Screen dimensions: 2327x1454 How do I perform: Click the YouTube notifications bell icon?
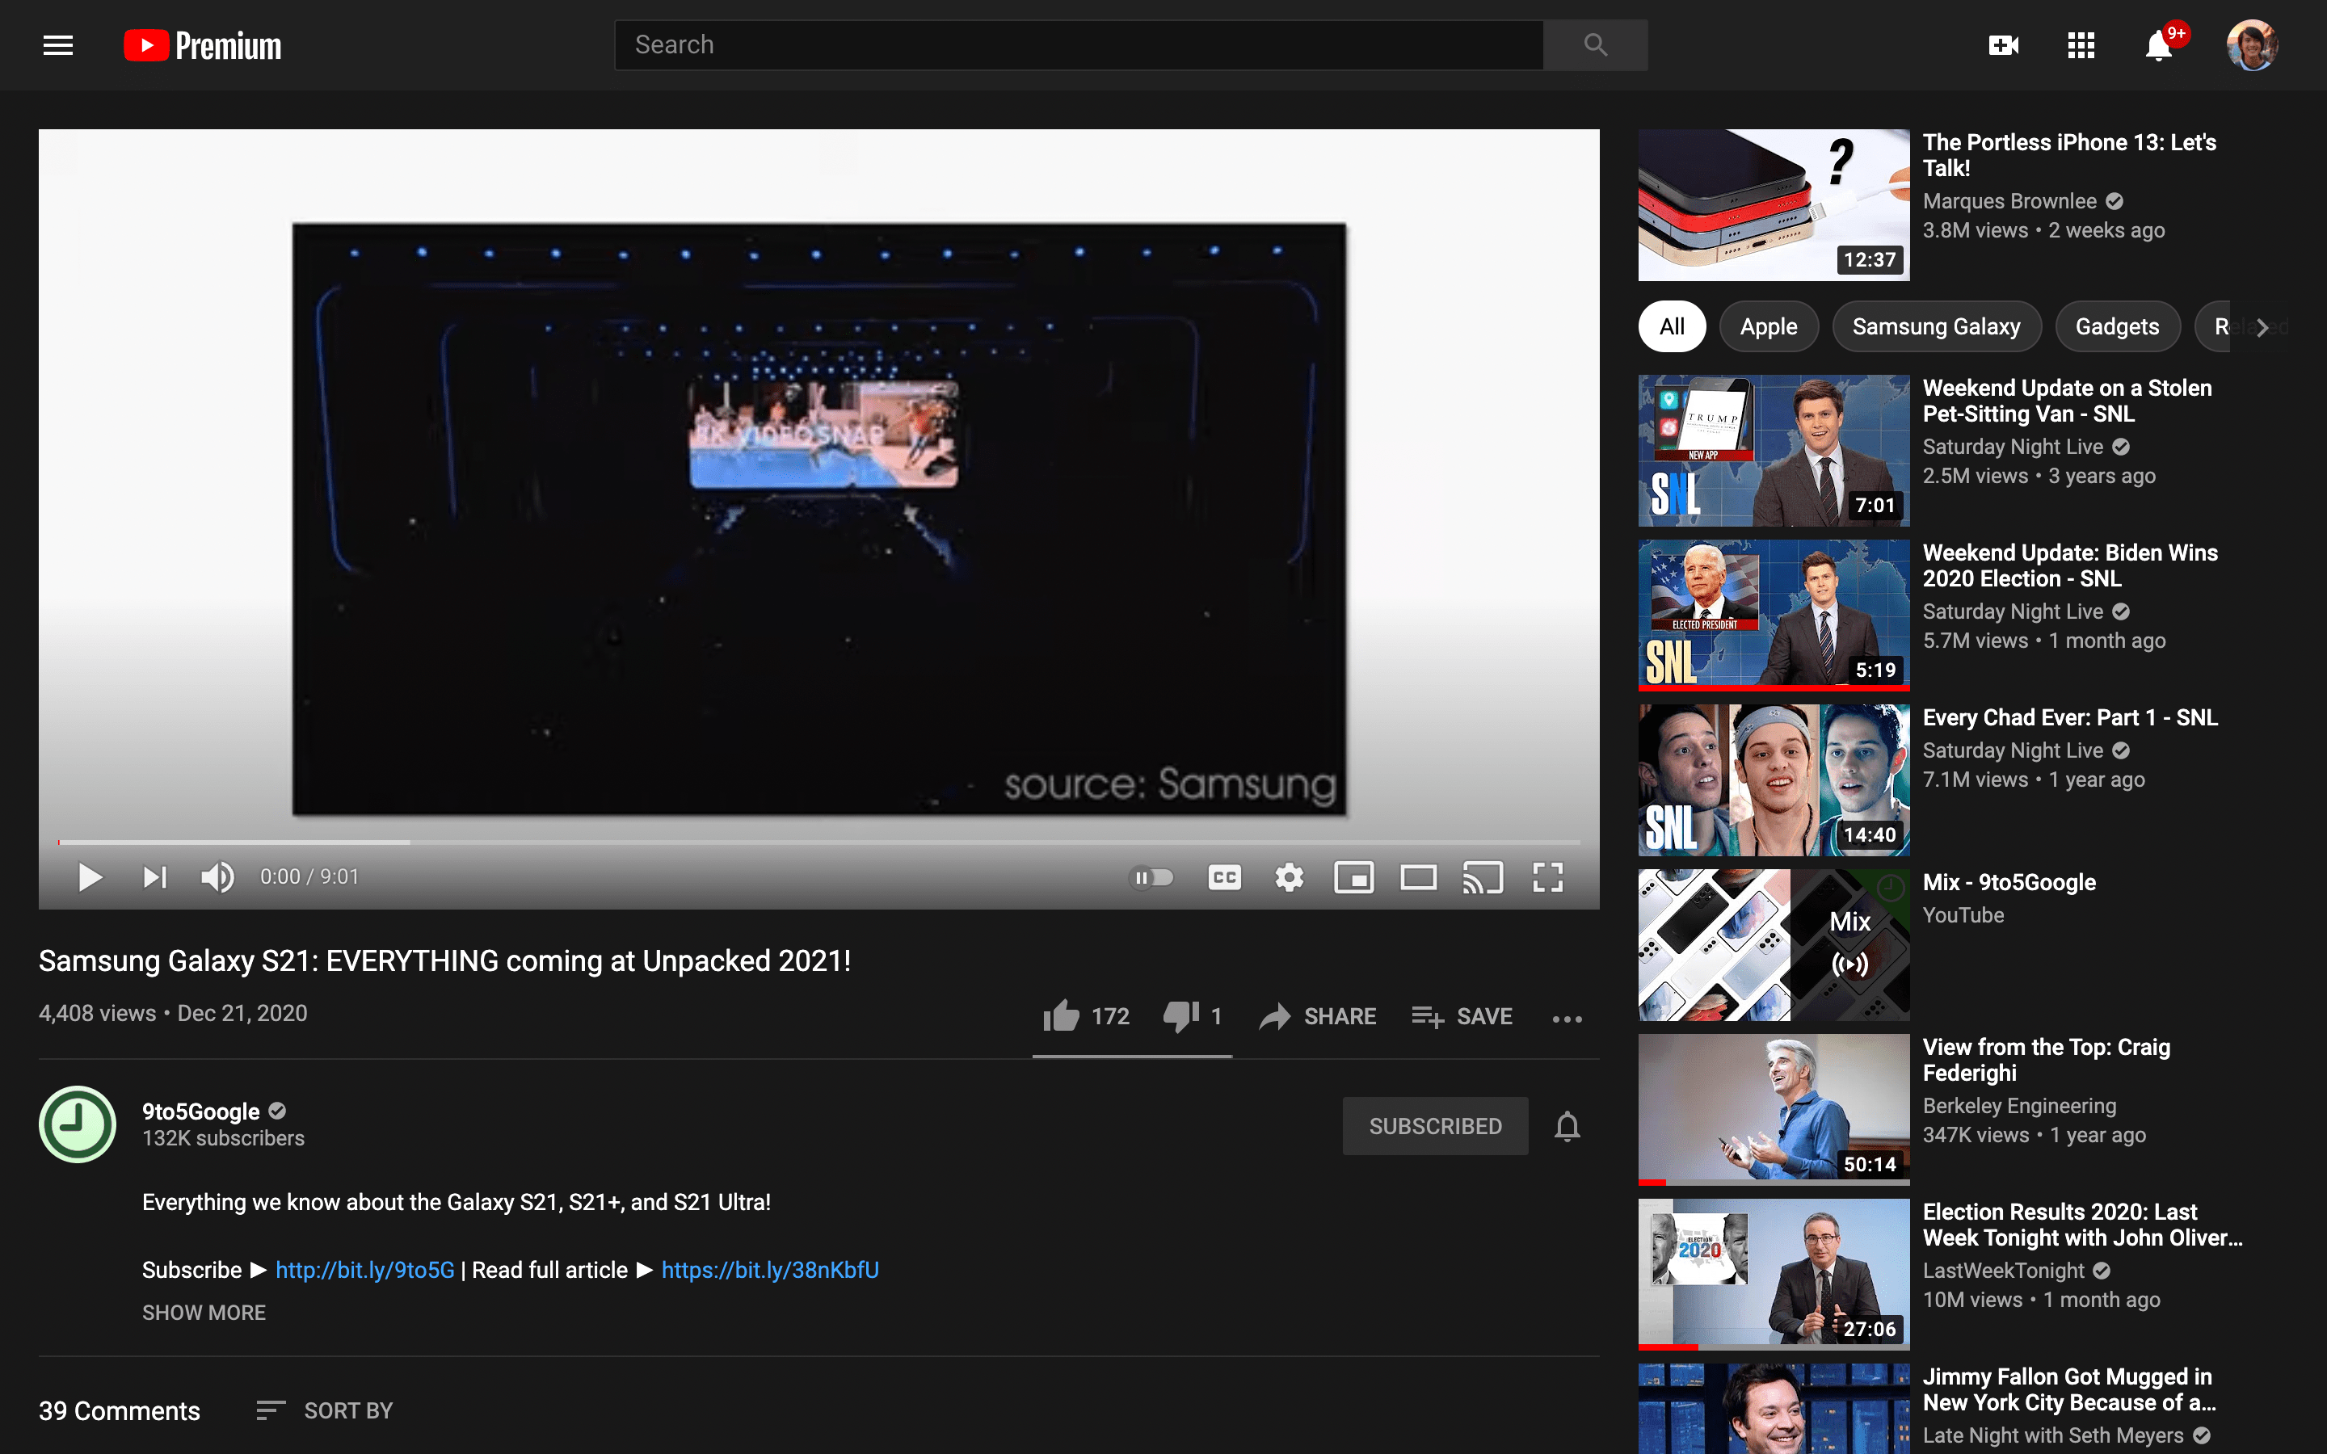point(2160,45)
